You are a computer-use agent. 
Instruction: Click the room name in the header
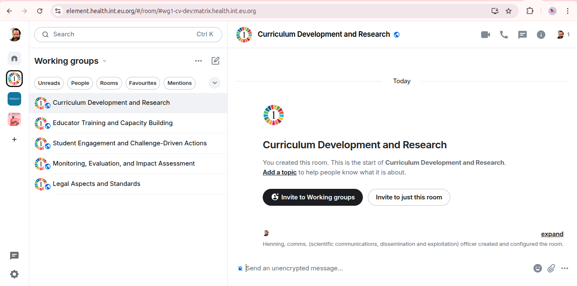click(324, 35)
